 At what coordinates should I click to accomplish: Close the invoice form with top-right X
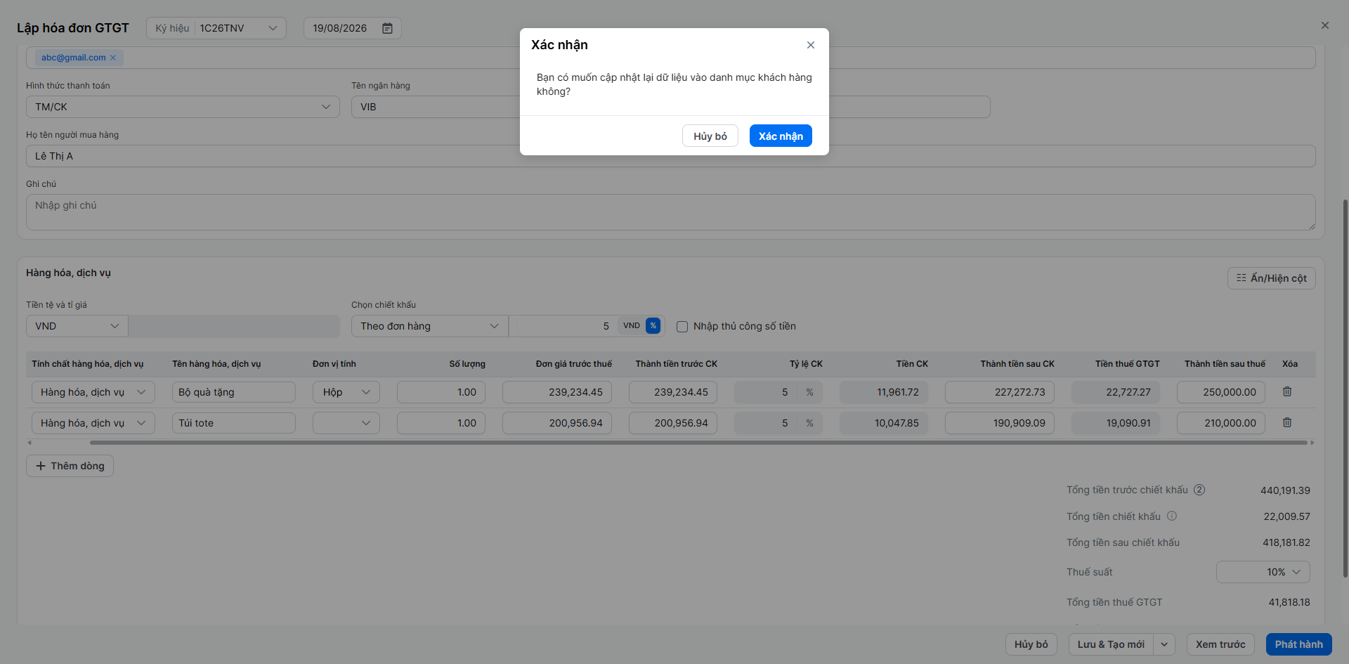point(1325,25)
